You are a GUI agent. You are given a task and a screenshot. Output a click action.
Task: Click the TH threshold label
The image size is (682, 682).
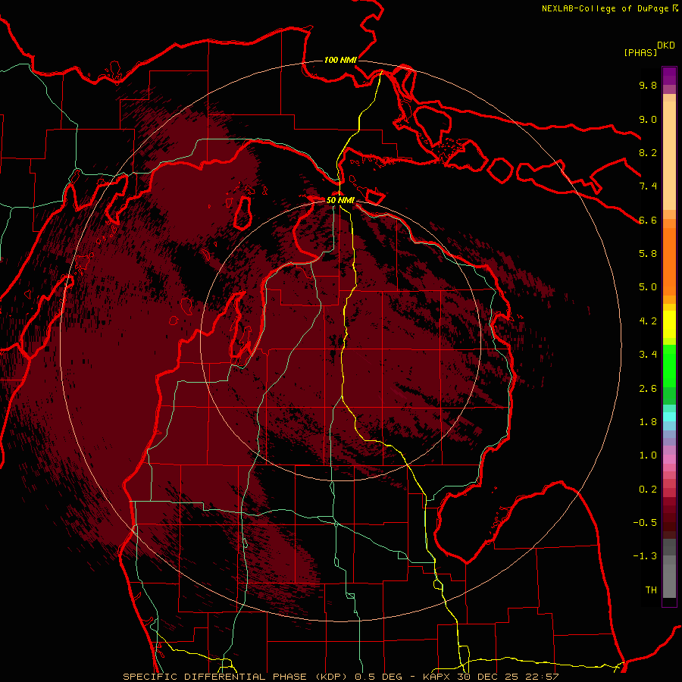click(651, 590)
